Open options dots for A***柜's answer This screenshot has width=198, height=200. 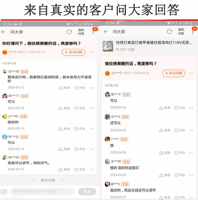pos(92,129)
